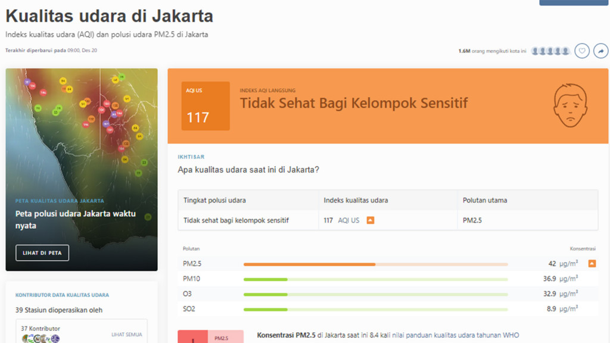Select the O3 pollutant row

389,294
